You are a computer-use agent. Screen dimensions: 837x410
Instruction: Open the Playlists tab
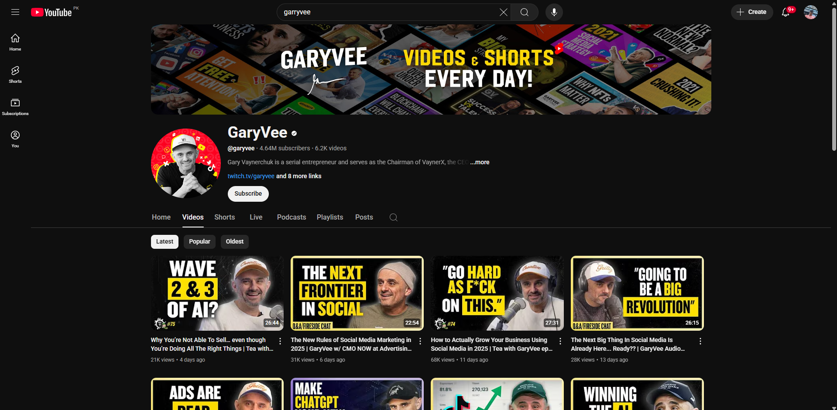tap(330, 217)
